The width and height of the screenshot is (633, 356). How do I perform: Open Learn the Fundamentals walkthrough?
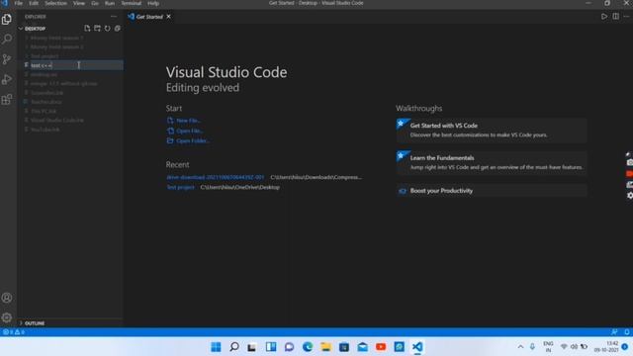pos(492,162)
